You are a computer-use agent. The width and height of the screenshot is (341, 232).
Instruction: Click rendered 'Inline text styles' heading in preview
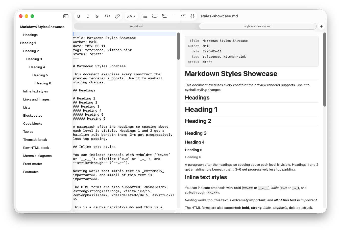pos(206,177)
